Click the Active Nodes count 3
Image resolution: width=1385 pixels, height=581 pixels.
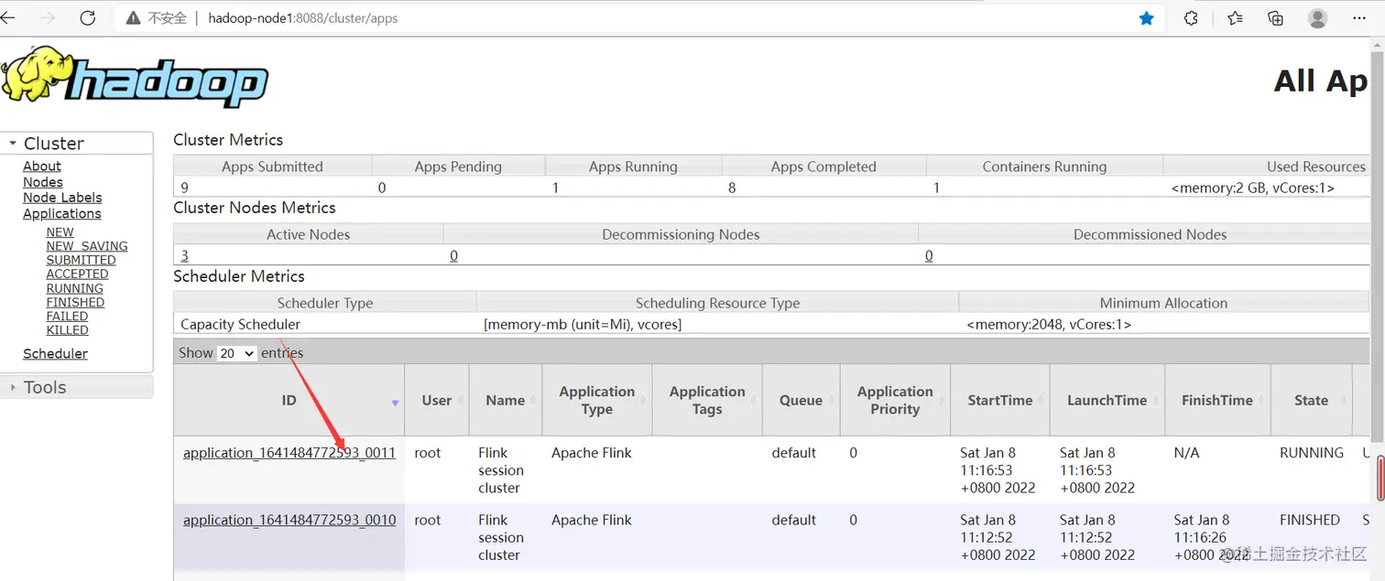[x=185, y=256]
